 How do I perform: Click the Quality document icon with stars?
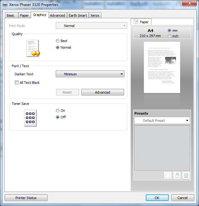(33, 48)
